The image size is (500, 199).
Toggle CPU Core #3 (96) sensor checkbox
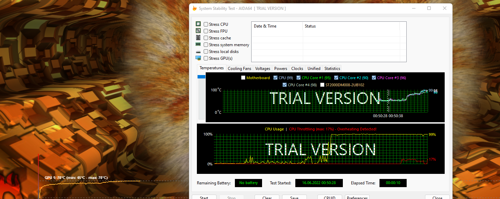(x=374, y=78)
